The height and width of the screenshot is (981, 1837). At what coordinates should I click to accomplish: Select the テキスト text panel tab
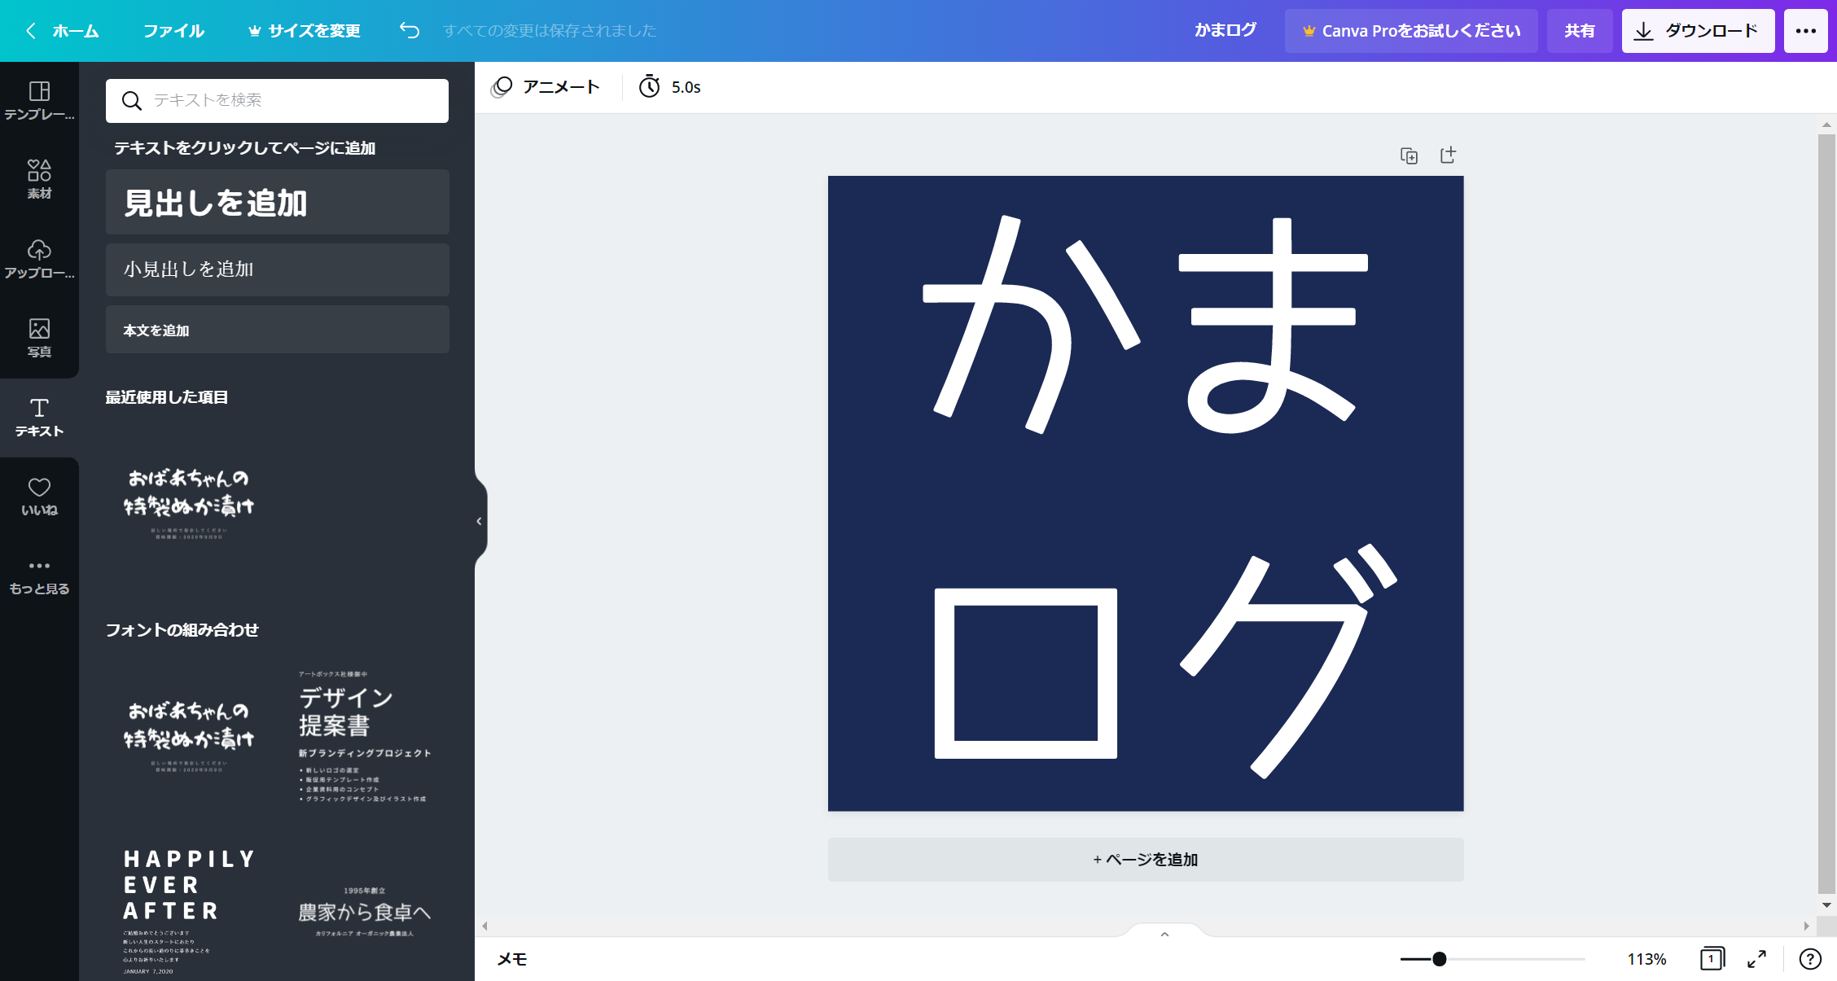[39, 417]
